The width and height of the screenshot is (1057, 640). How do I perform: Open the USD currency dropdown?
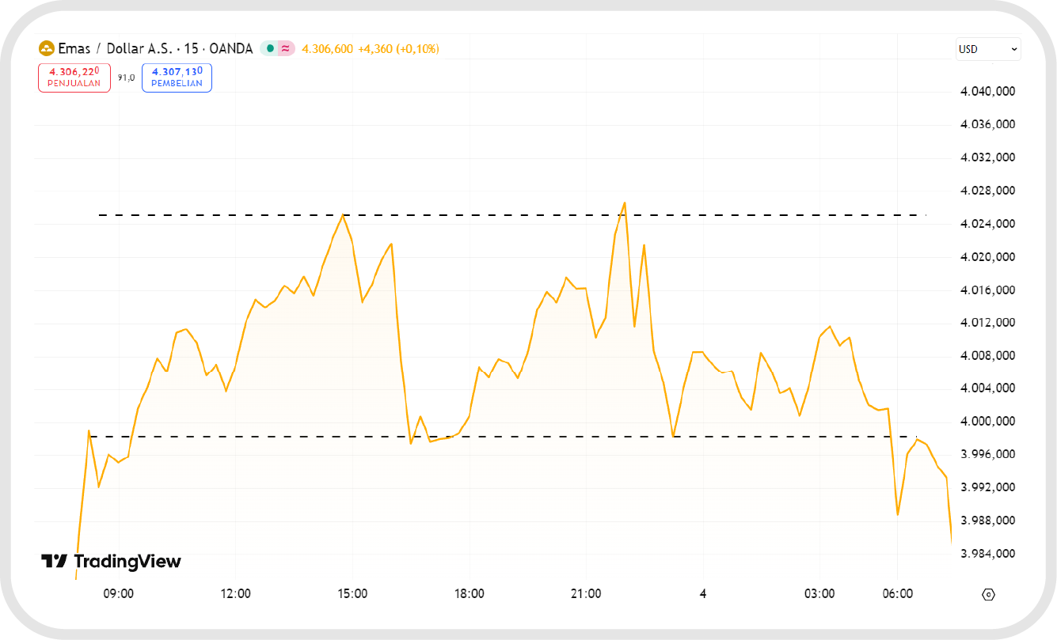coord(987,49)
